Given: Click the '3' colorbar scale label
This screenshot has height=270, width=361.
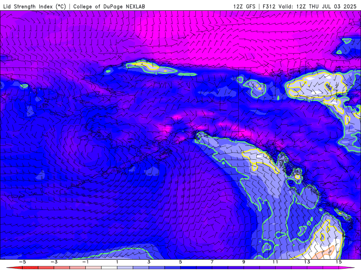Looking at the screenshot, I should click(x=149, y=262).
